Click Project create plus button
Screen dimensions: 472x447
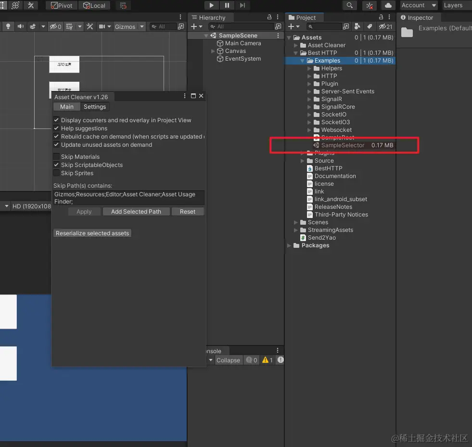click(x=291, y=26)
